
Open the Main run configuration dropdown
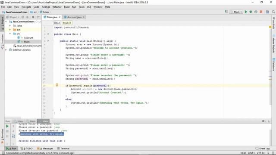pyautogui.click(x=236, y=12)
